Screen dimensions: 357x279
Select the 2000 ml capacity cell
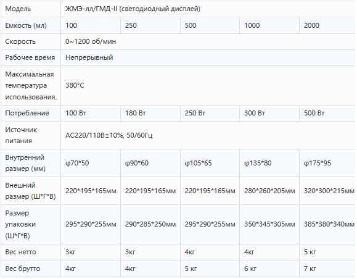[327, 25]
